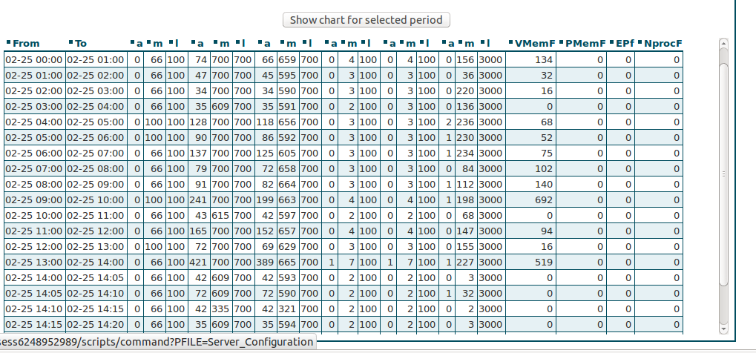The image size is (756, 353).
Task: Click Show chart for selected period button
Action: 366,20
